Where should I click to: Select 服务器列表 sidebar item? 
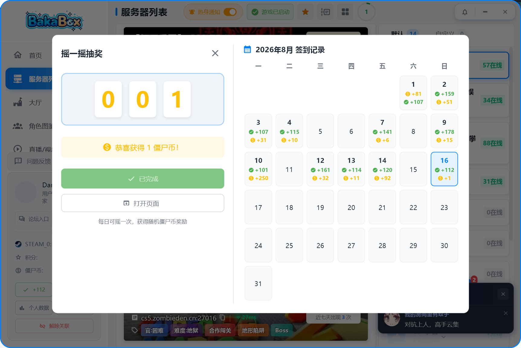(x=29, y=79)
